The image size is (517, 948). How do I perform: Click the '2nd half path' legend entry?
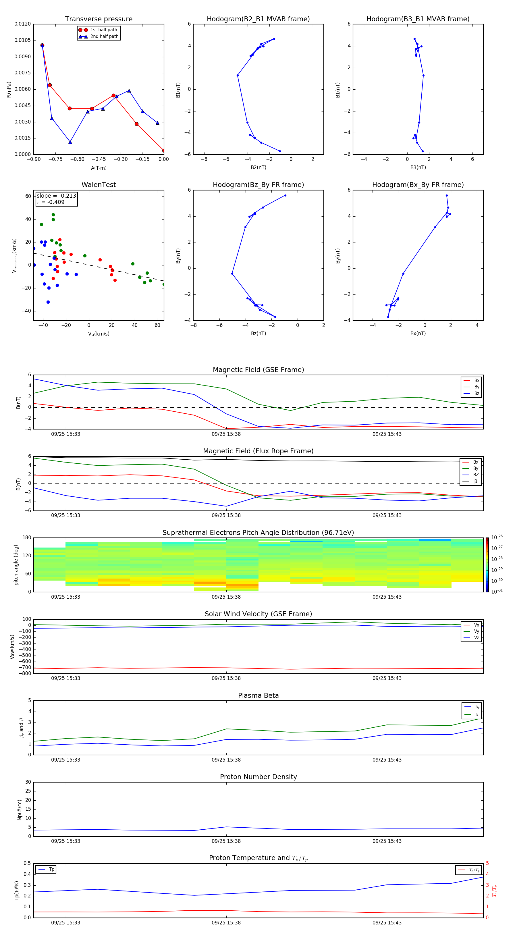coord(98,36)
